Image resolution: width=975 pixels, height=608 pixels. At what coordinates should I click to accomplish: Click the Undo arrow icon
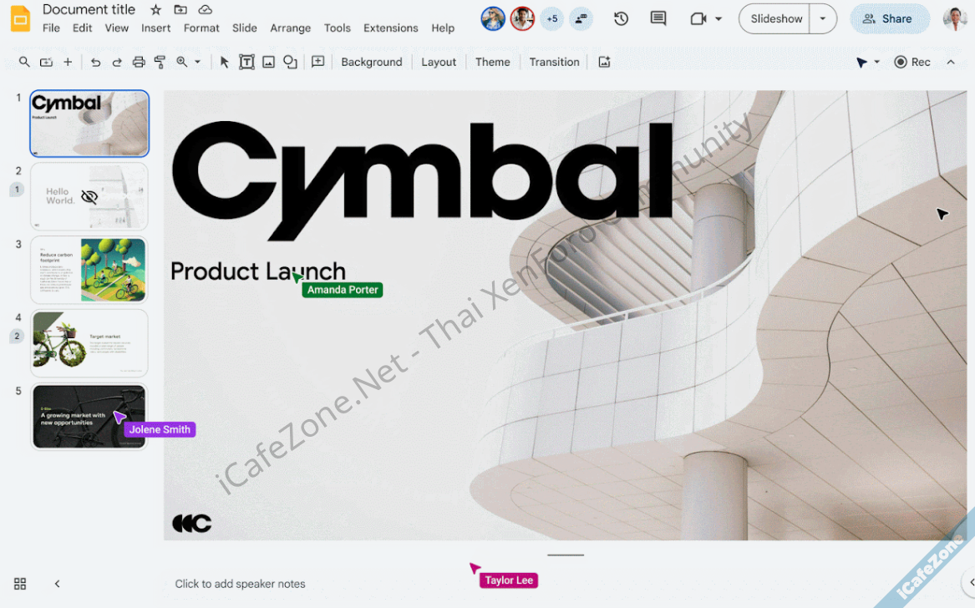point(95,62)
